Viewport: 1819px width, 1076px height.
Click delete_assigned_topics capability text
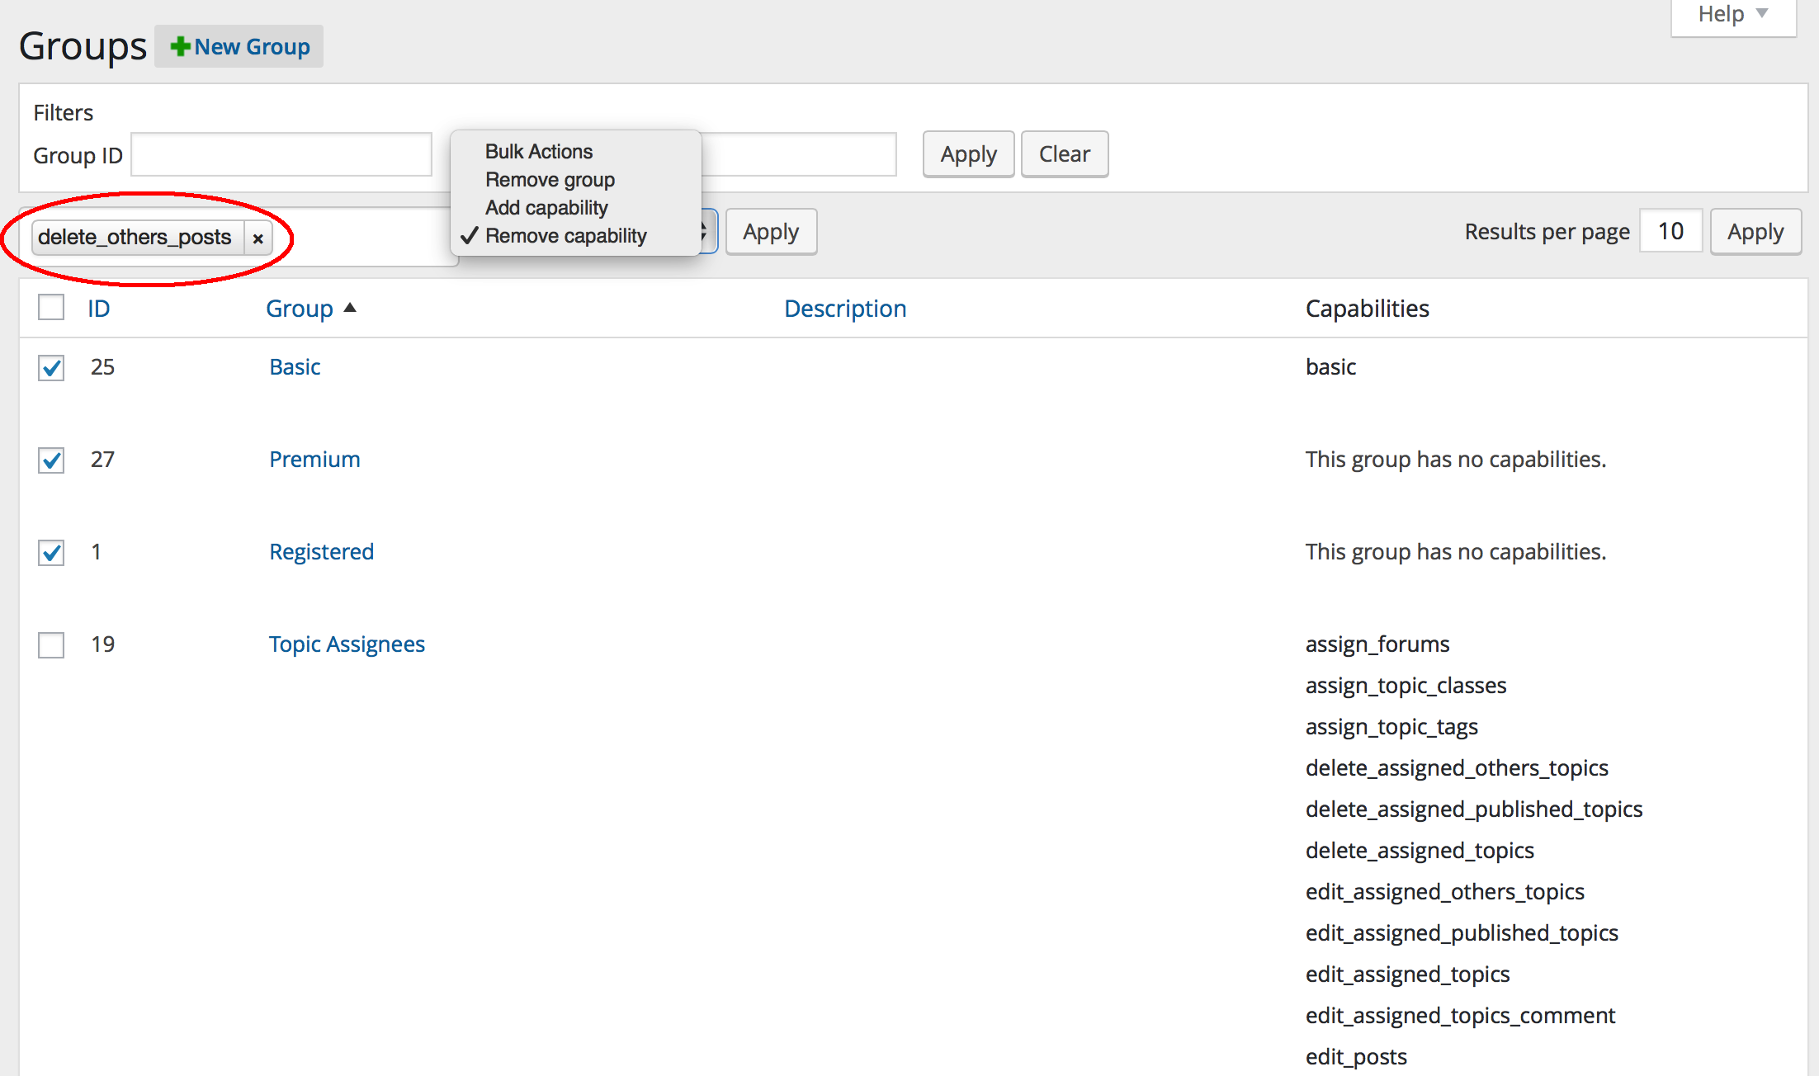tap(1420, 851)
